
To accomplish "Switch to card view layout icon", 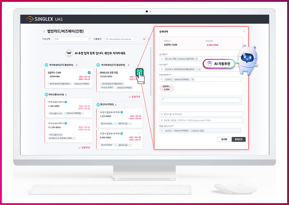I will (x=144, y=39).
